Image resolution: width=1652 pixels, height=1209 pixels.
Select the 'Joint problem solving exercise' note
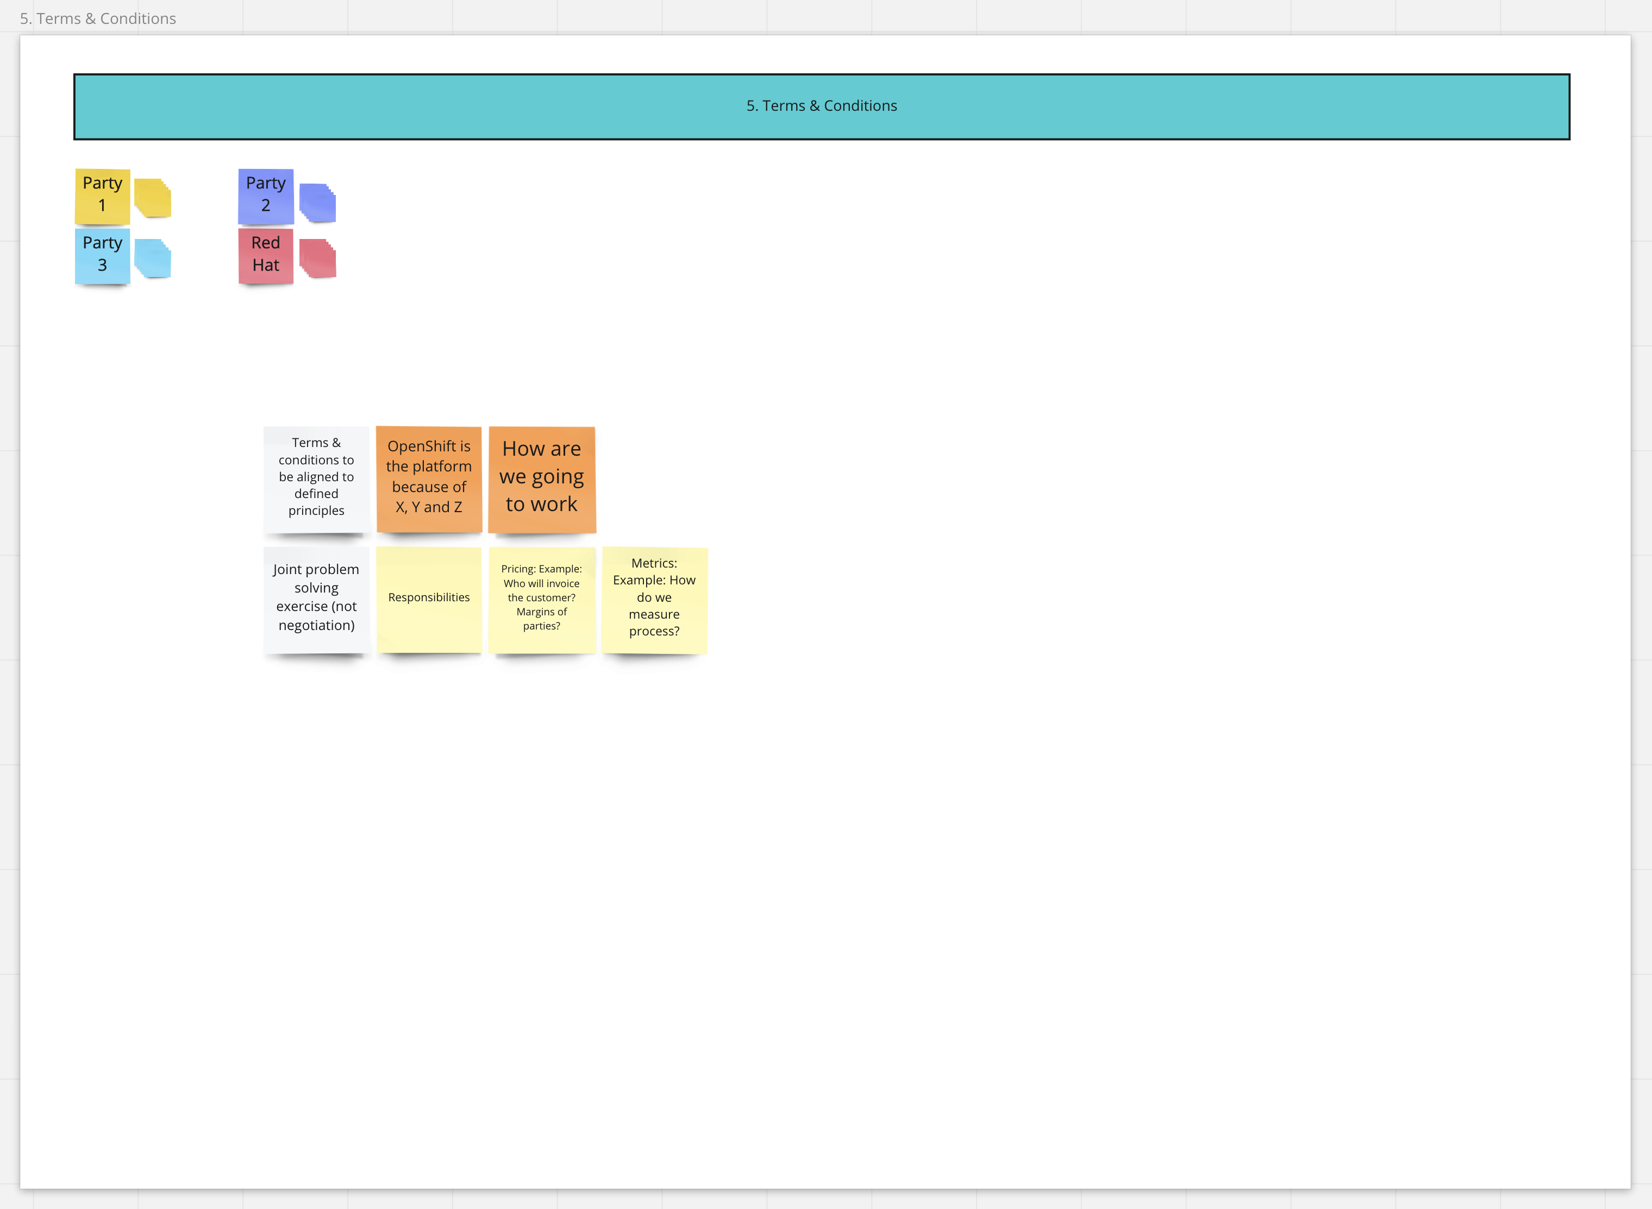pyautogui.click(x=316, y=600)
